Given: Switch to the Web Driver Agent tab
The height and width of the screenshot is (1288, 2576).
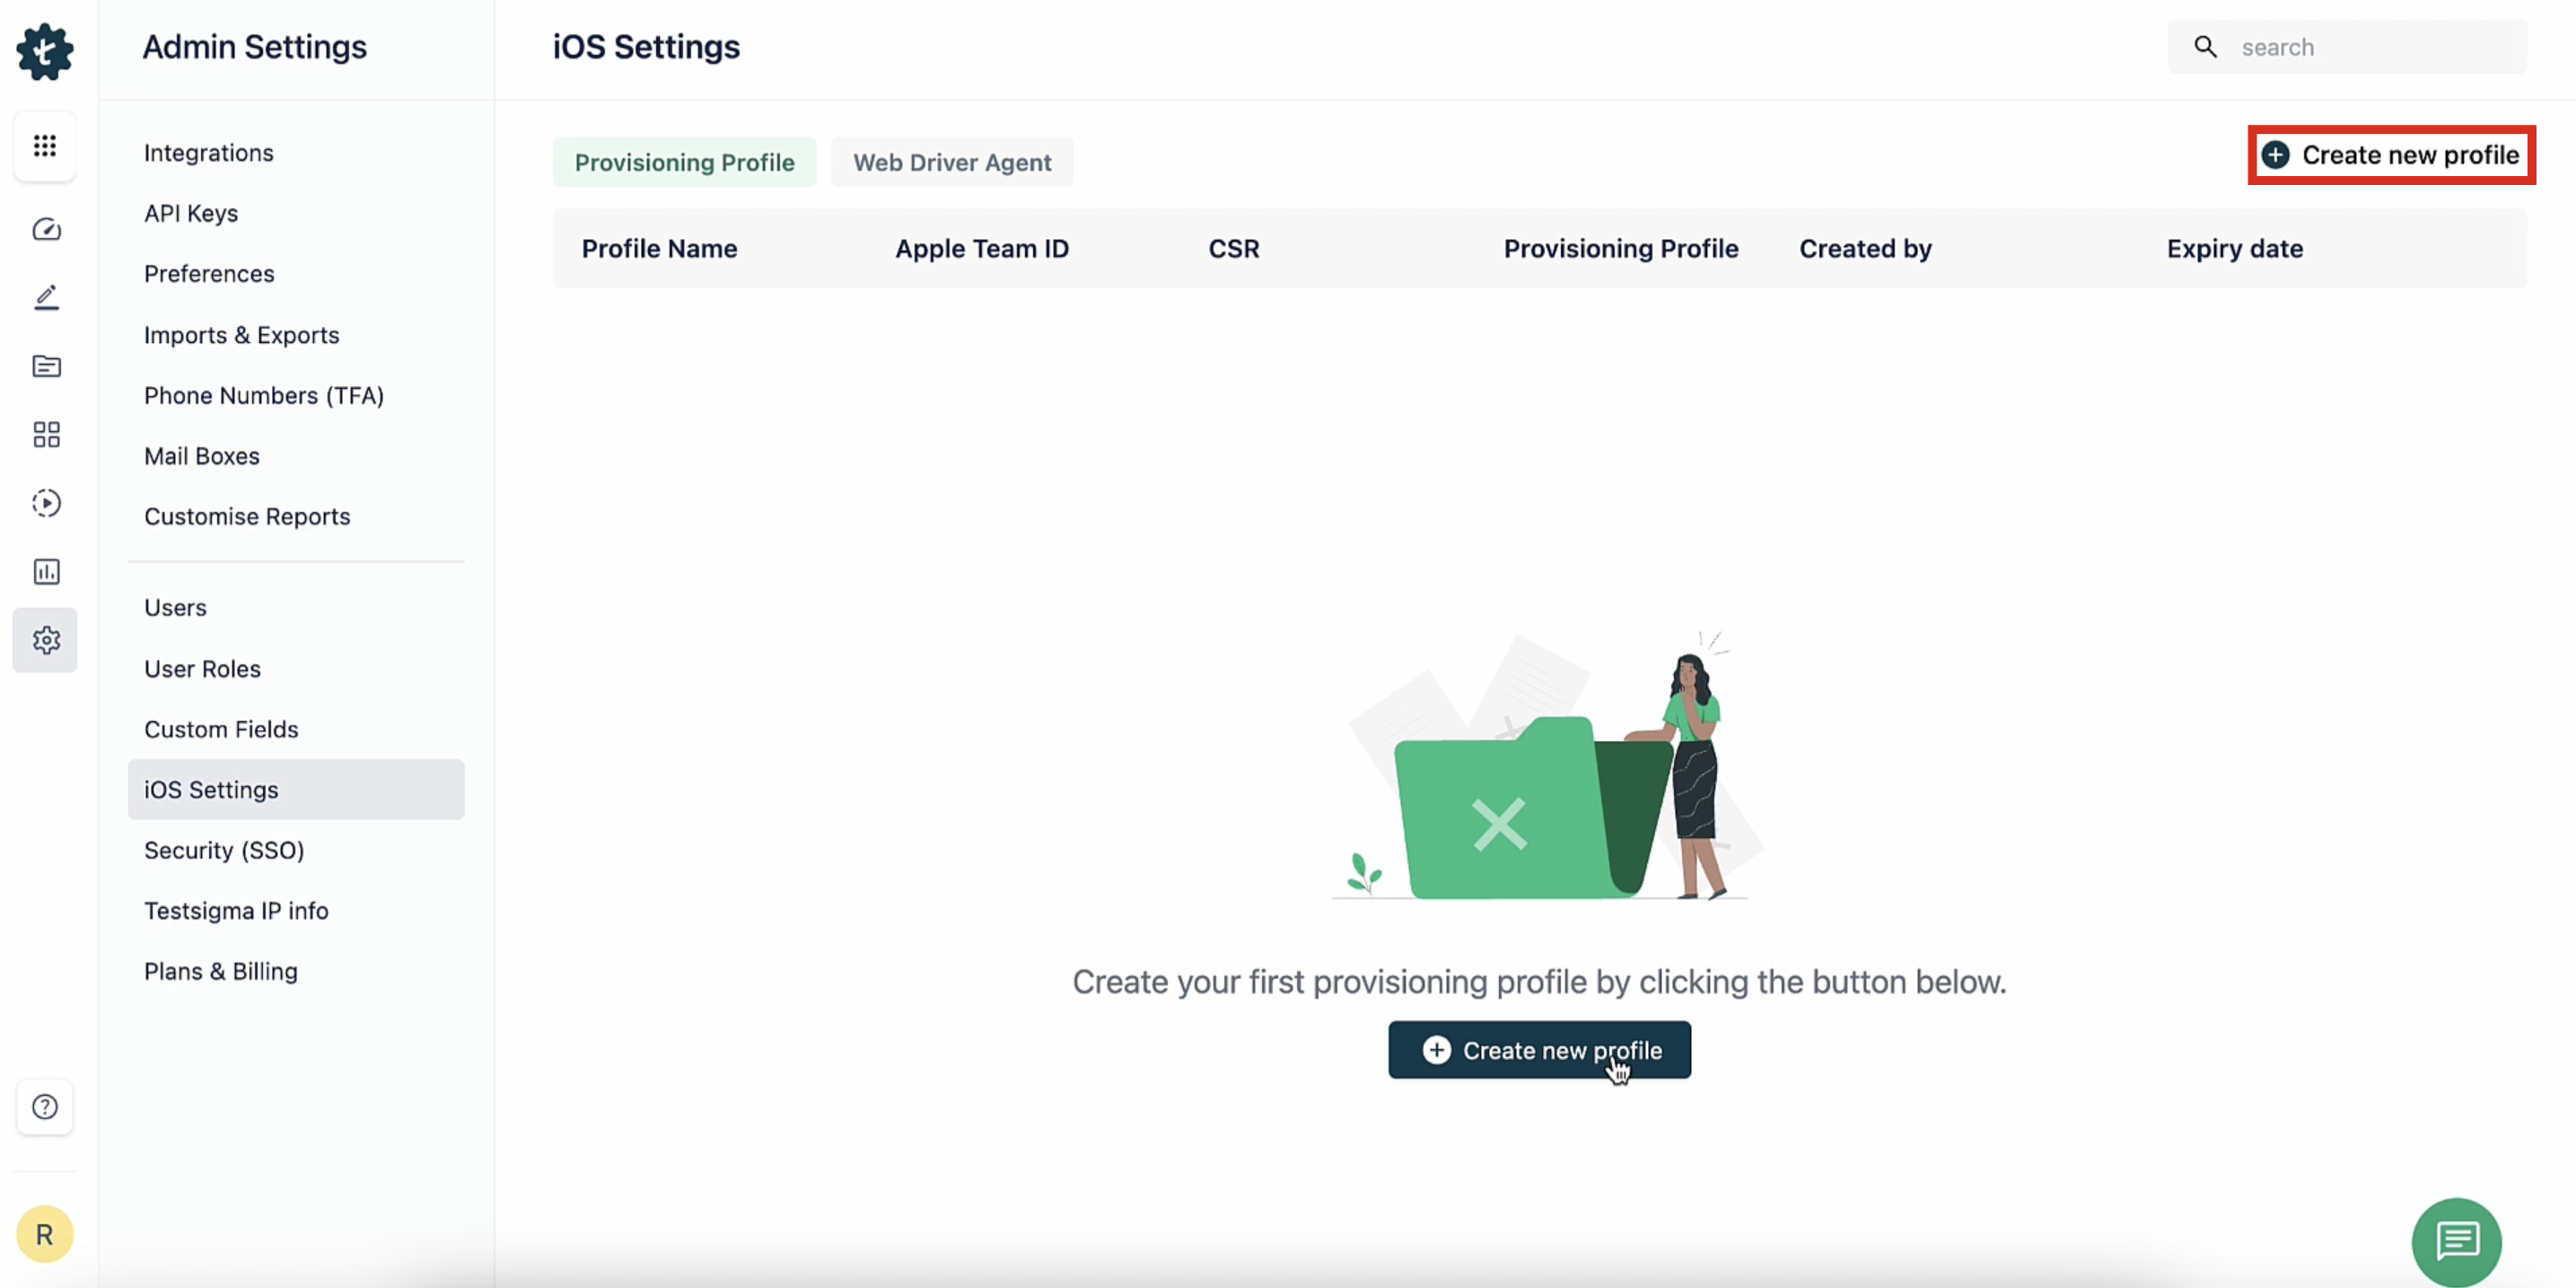Looking at the screenshot, I should pyautogui.click(x=951, y=163).
